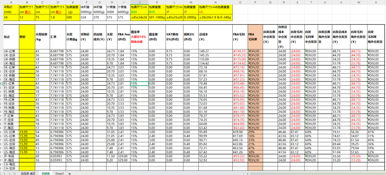The width and height of the screenshot is (386, 175).
Task: Open the Sheet1 tab
Action: point(60,173)
